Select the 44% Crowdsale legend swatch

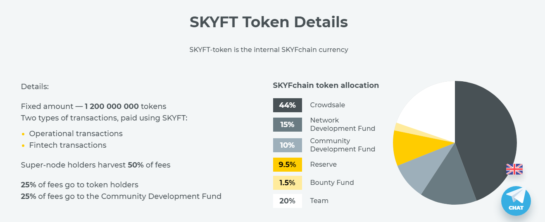point(288,105)
